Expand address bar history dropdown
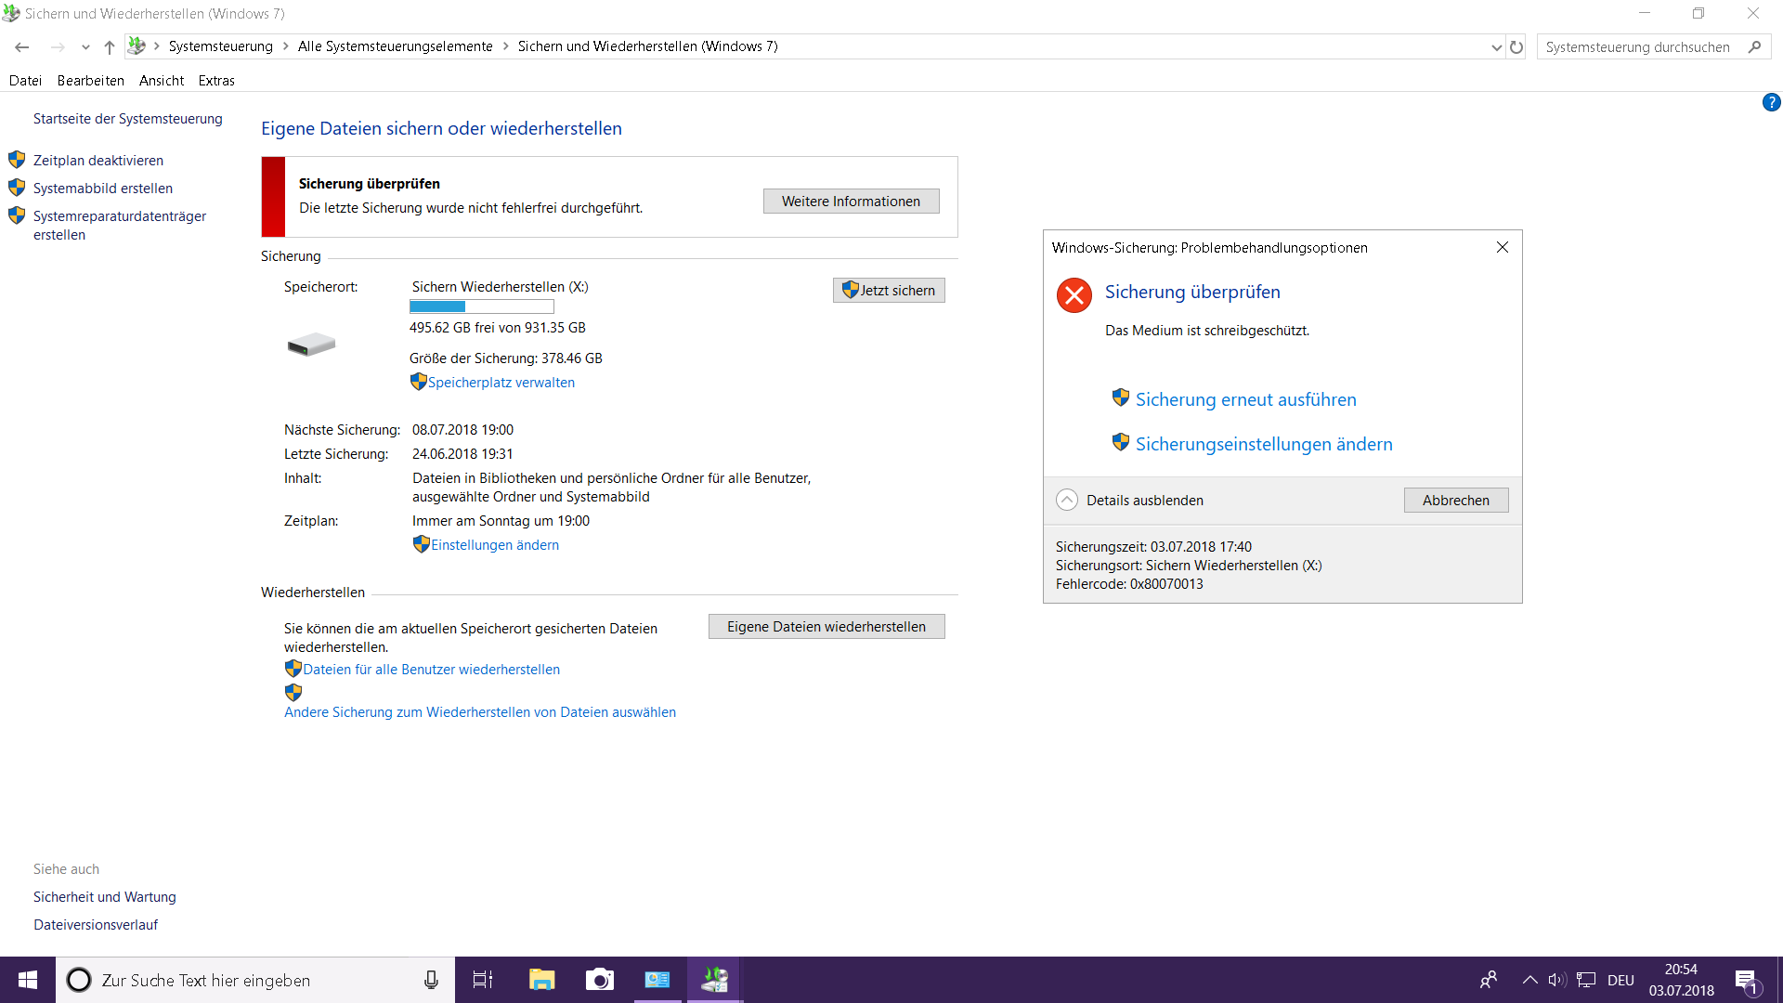 click(x=1496, y=47)
